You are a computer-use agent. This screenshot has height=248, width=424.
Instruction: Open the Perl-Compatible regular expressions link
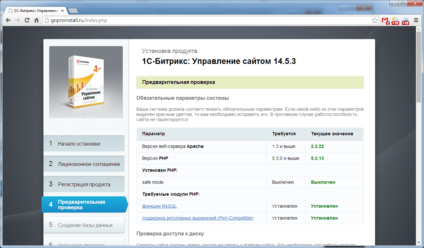[198, 218]
